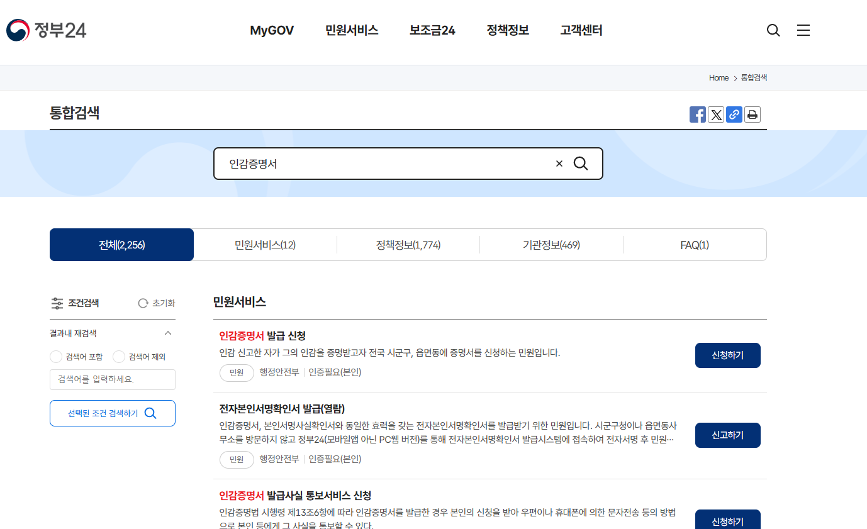Select the 검색어 제외 radio button

coord(119,357)
